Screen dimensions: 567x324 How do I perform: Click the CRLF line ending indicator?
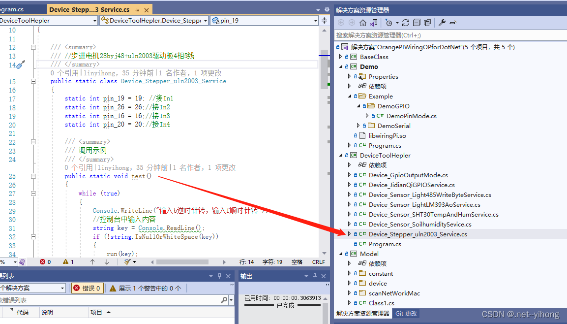pos(319,262)
